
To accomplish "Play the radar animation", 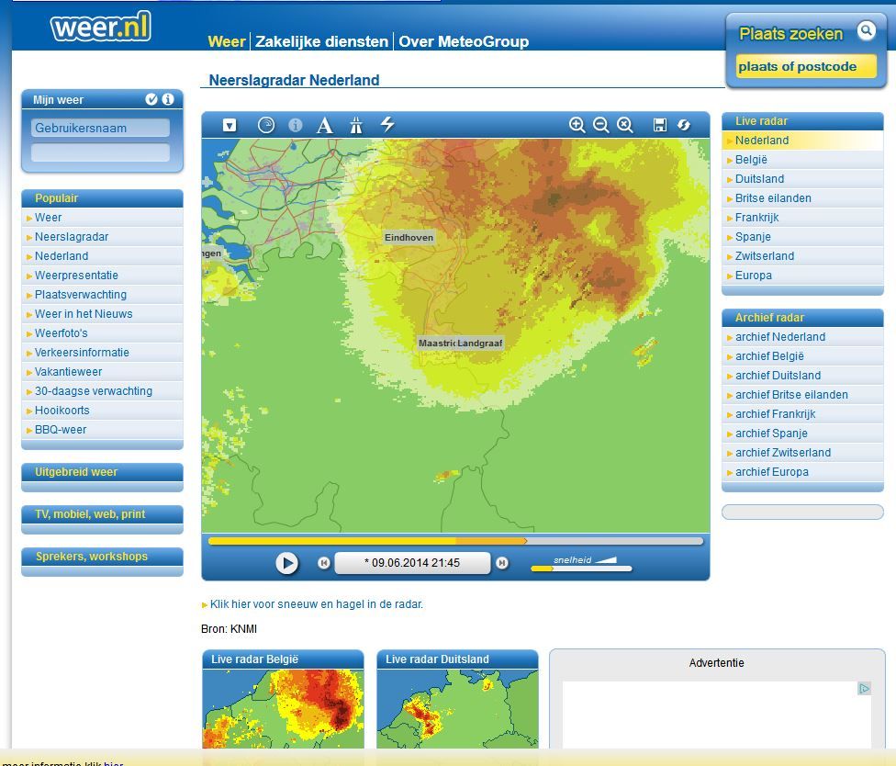I will coord(287,563).
